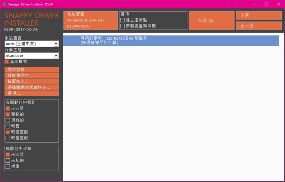Toggle 更新的 filter checkbox
Screen dimensions: 285x182
8,114
